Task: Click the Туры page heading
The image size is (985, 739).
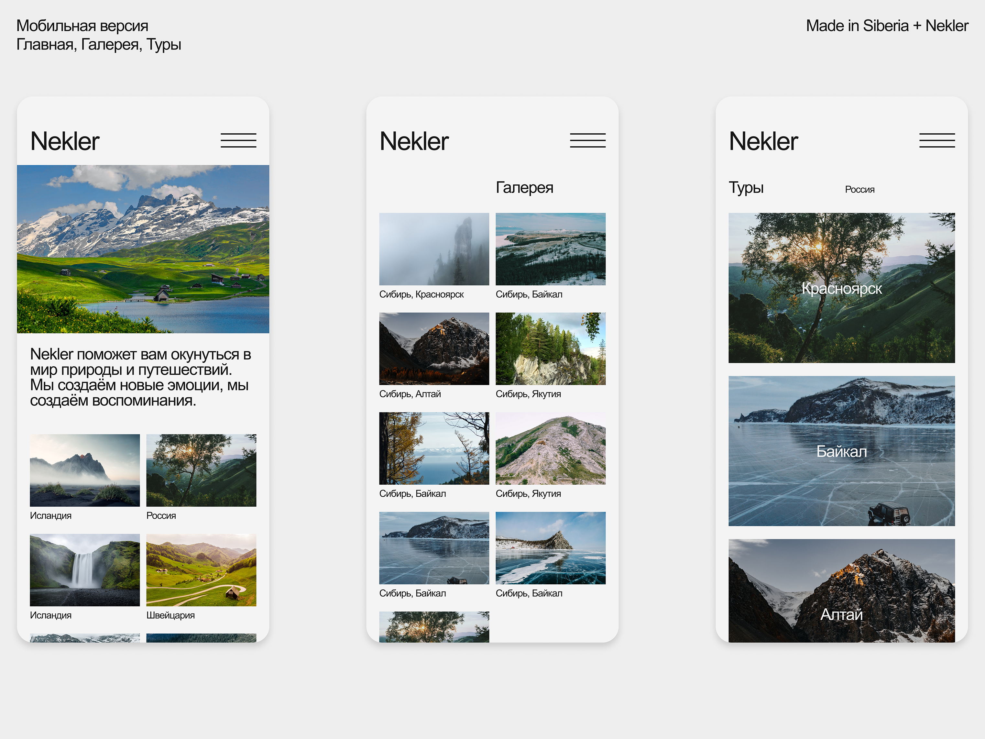Action: pos(746,188)
